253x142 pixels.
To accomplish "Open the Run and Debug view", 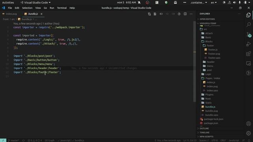I will pos(249,44).
